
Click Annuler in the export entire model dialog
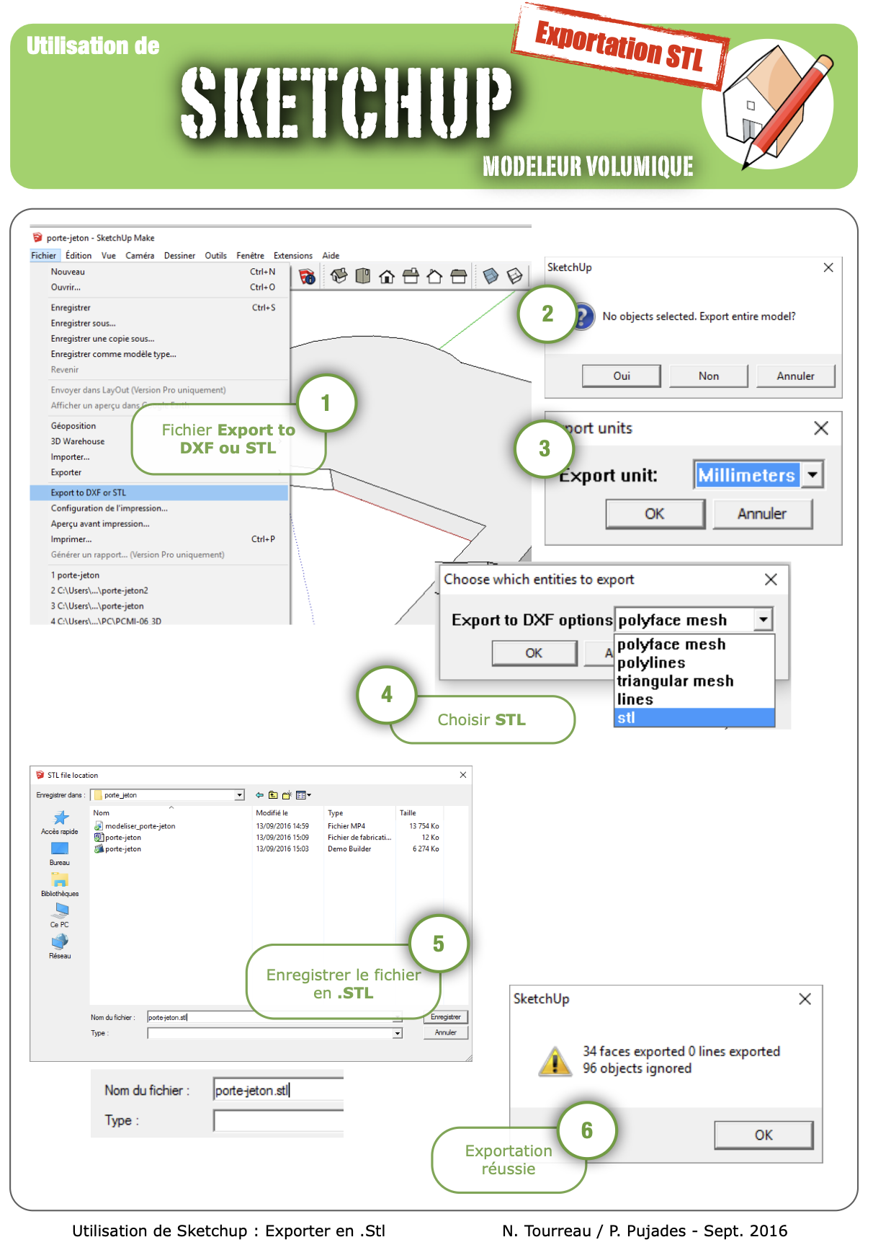pos(796,376)
